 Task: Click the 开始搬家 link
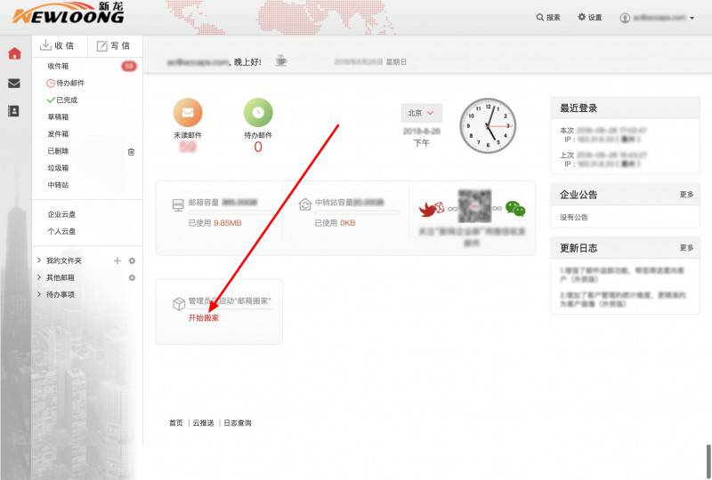[x=203, y=317]
